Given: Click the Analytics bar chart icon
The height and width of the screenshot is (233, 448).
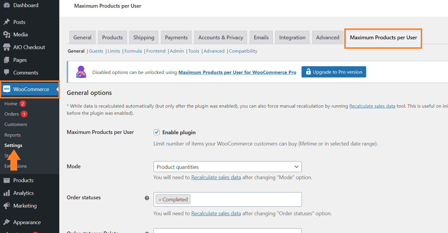Looking at the screenshot, I should 7,193.
